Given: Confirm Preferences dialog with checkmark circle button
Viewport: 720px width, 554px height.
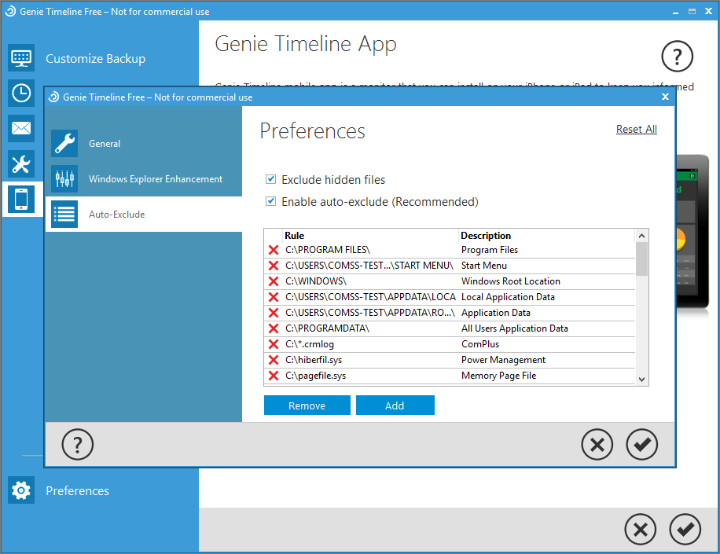Looking at the screenshot, I should pos(642,444).
